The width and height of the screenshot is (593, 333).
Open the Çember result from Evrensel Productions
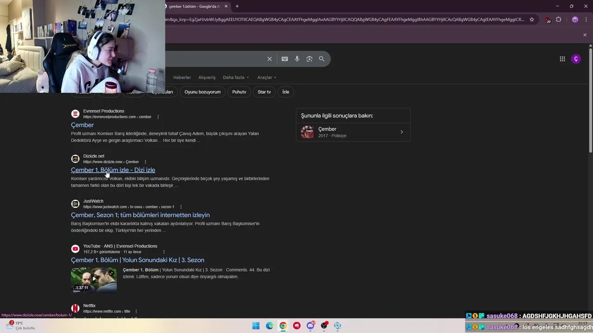[x=82, y=125]
